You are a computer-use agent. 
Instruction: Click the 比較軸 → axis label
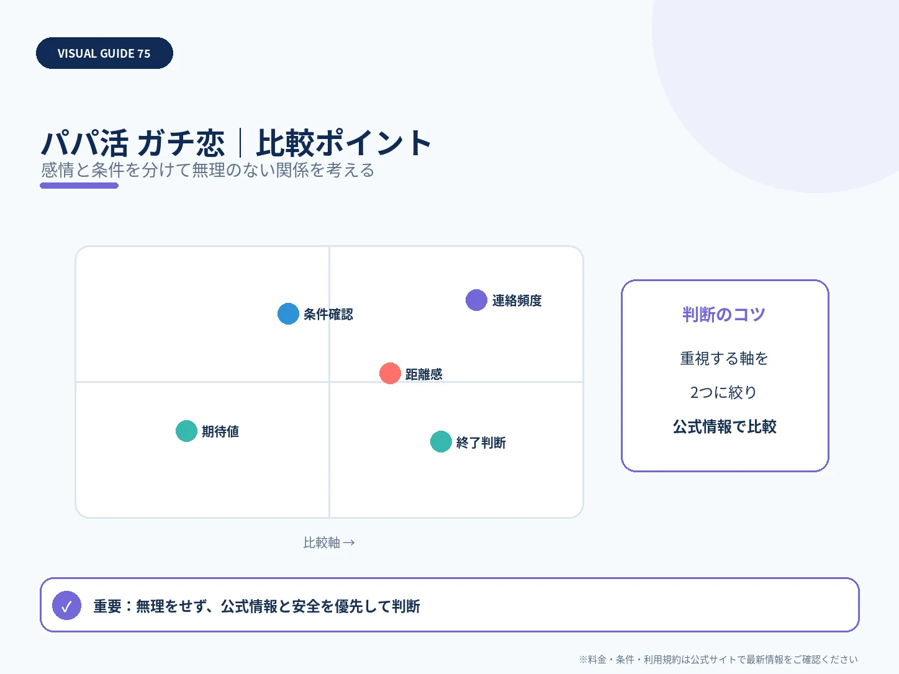coord(329,542)
